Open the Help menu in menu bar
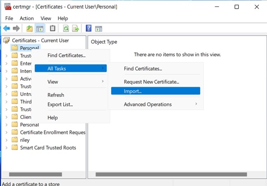This screenshot has height=186, width=267. [63, 18]
